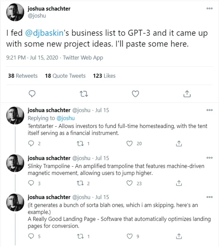Image resolution: width=219 pixels, height=247 pixels.
Task: Open the more options menu on the main tweet
Action: (x=209, y=9)
